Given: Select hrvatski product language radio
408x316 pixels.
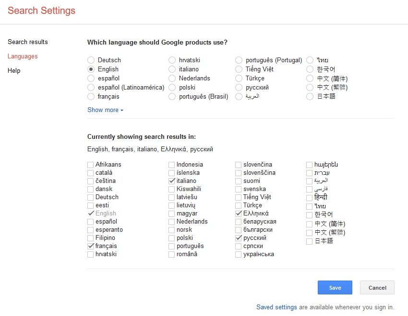Looking at the screenshot, I should coord(172,60).
